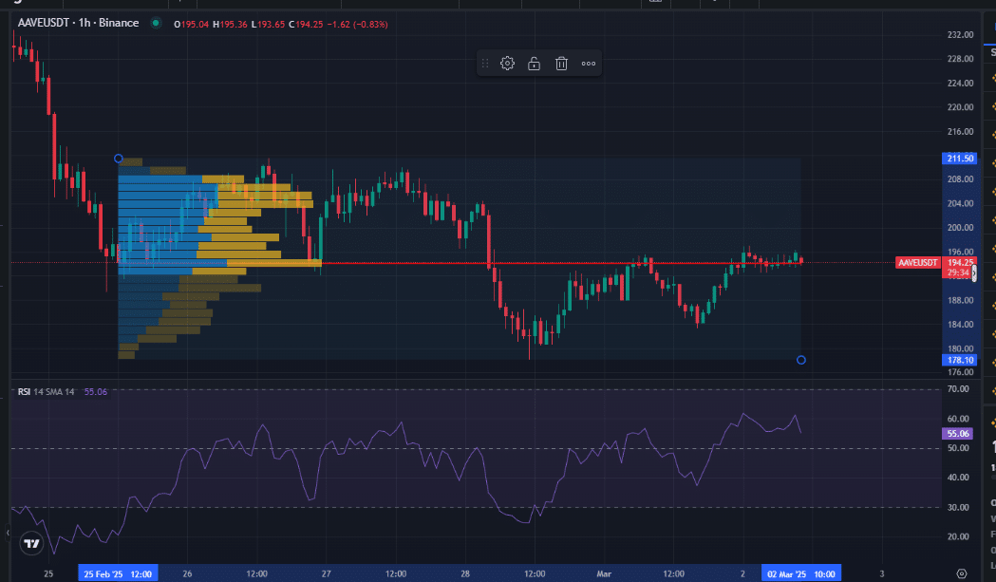This screenshot has height=582, width=996.
Task: Click the close value C194.25 in header
Action: click(x=306, y=24)
